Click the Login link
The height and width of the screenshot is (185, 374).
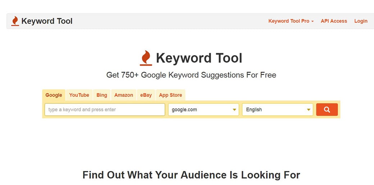tap(361, 21)
